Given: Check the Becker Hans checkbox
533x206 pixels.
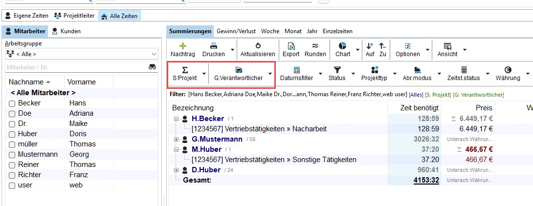Looking at the screenshot, I should click(12, 103).
